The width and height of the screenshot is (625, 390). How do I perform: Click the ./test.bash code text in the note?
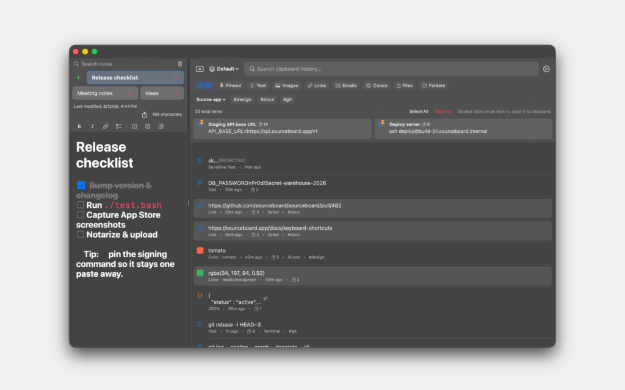[133, 205]
